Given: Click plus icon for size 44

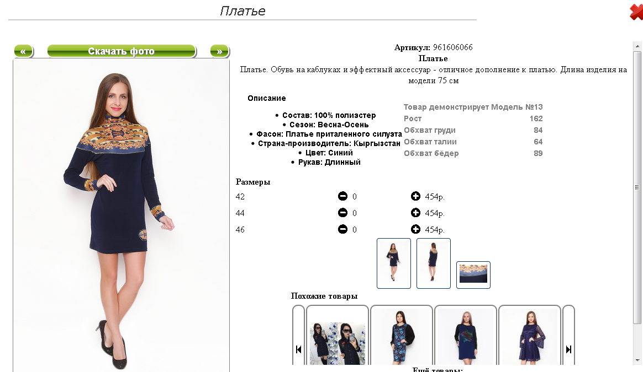Looking at the screenshot, I should point(415,213).
